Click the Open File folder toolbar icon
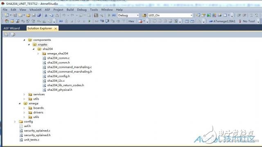Viewport: 262px width, 147px height. click(x=28, y=16)
